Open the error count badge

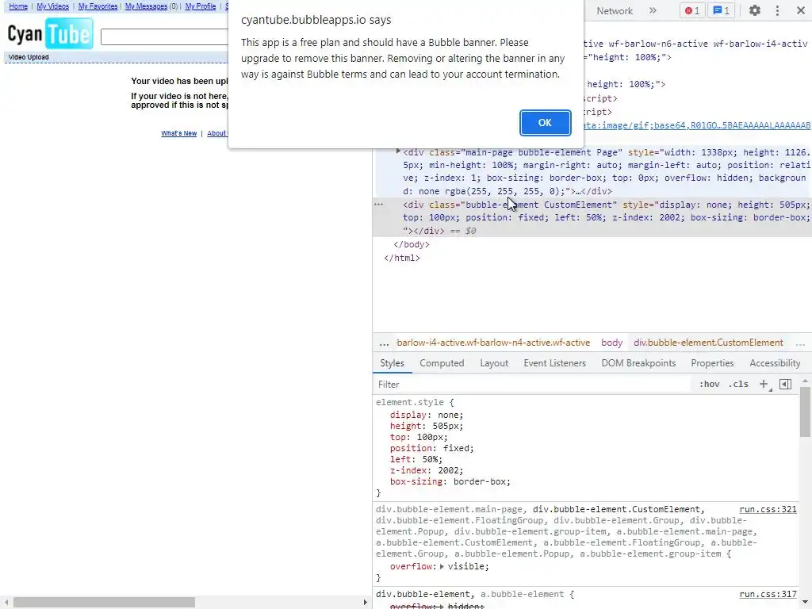click(x=692, y=10)
